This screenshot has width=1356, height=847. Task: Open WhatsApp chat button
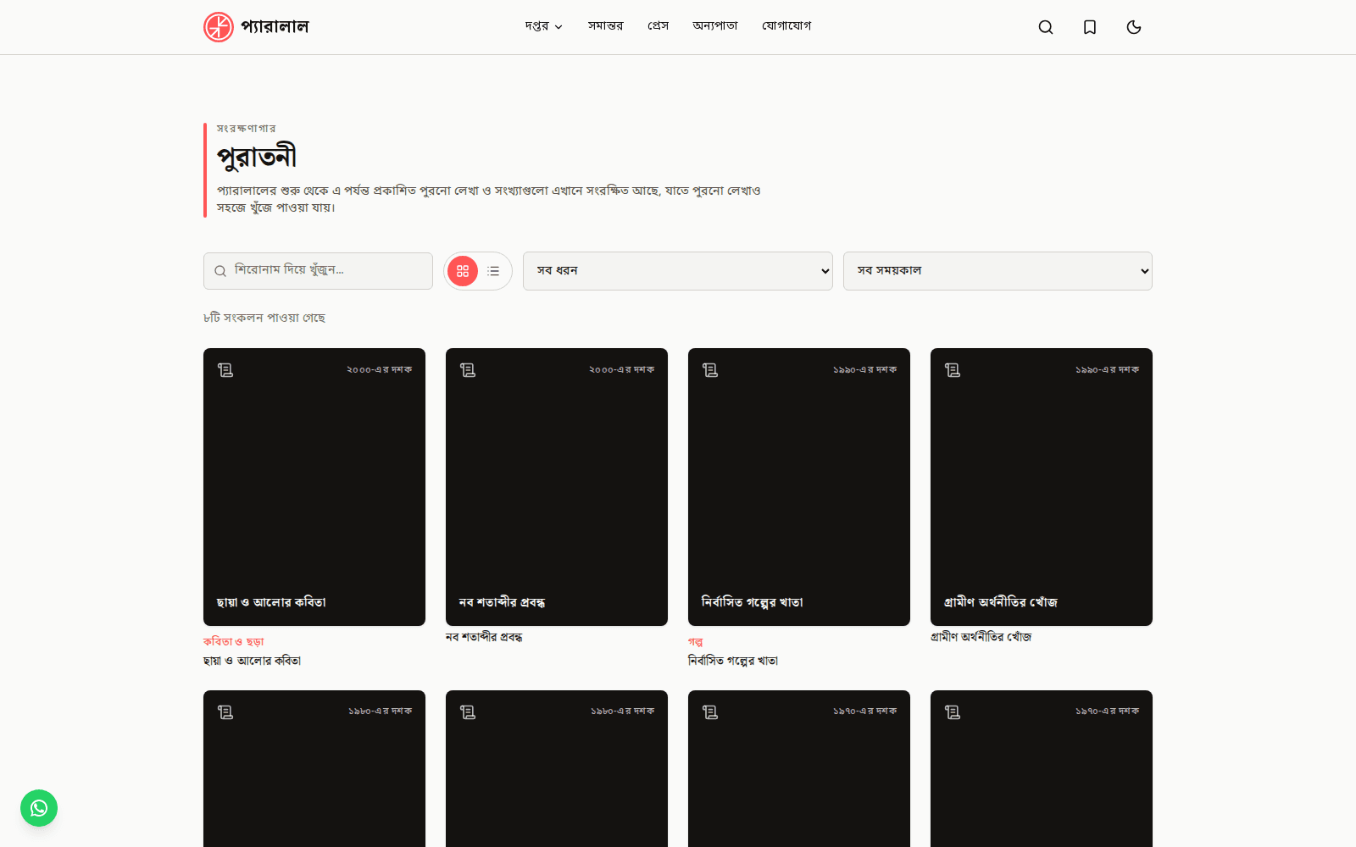point(39,808)
